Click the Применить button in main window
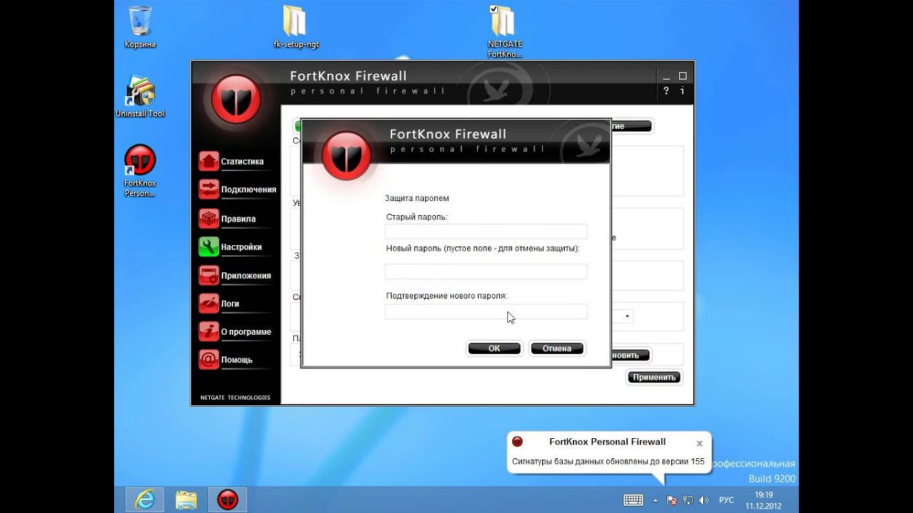 click(654, 377)
